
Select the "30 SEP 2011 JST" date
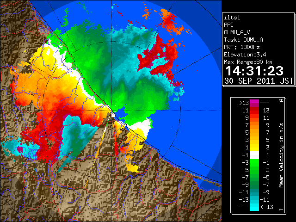[x=259, y=81]
